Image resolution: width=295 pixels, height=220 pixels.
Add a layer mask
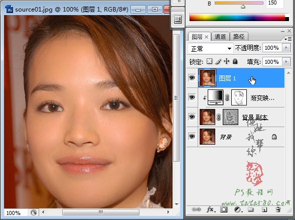224,209
